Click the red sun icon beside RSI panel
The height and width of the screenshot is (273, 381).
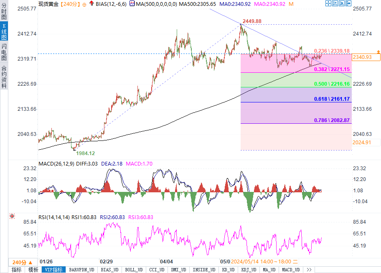coord(12,216)
